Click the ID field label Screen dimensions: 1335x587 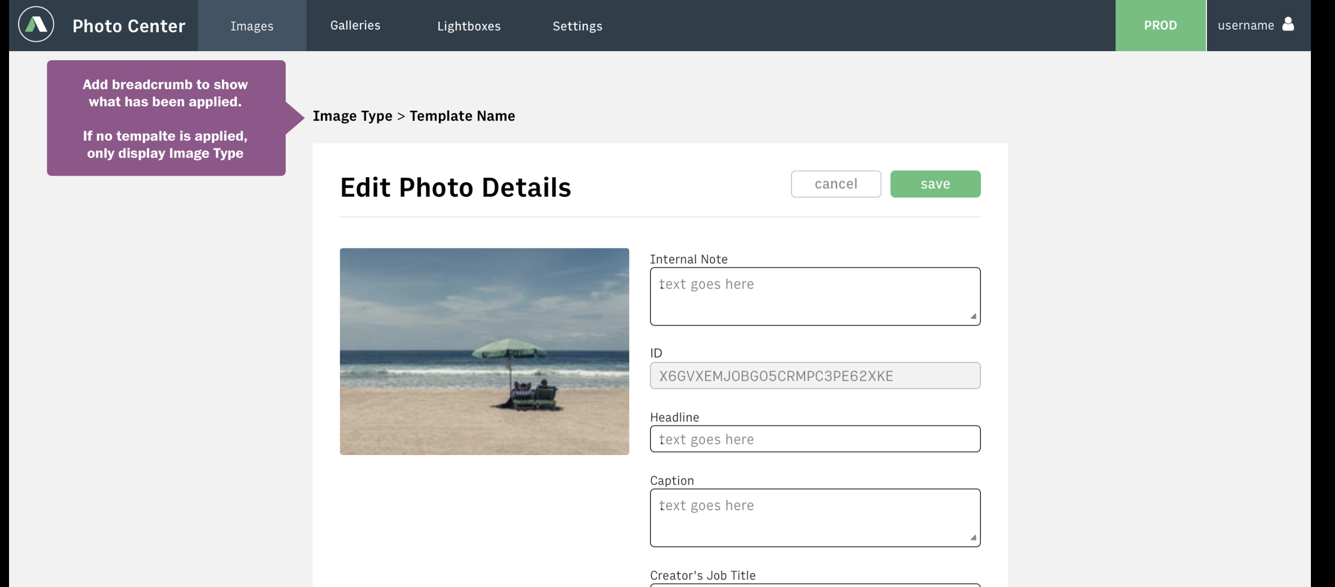(655, 353)
